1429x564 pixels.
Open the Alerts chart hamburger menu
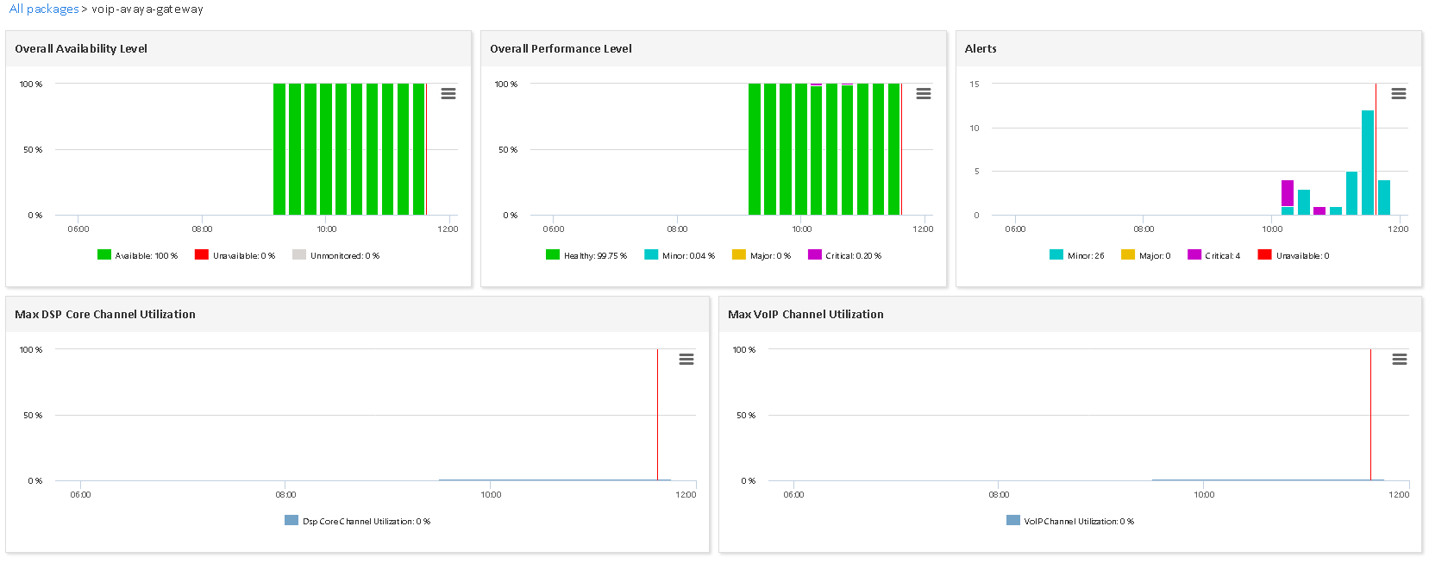coord(1399,94)
